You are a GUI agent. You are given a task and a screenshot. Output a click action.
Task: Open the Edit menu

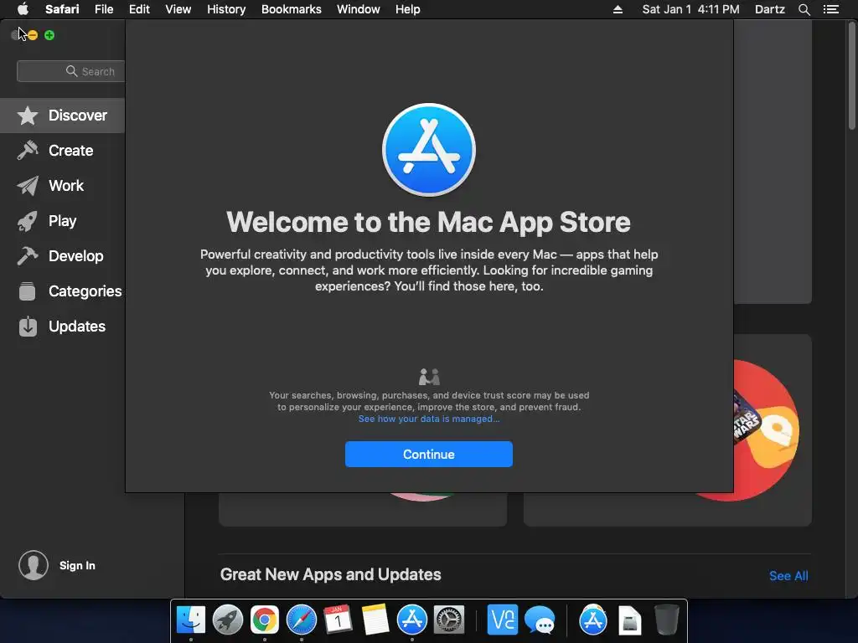click(x=139, y=9)
